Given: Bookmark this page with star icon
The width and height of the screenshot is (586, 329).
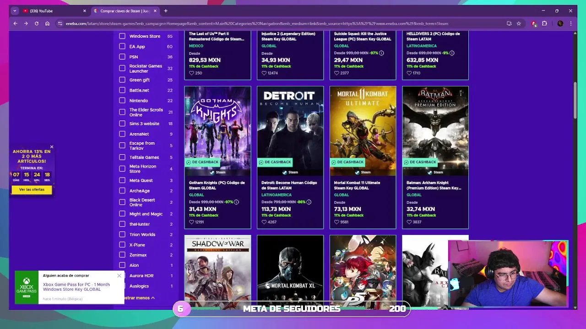Looking at the screenshot, I should click(519, 23).
